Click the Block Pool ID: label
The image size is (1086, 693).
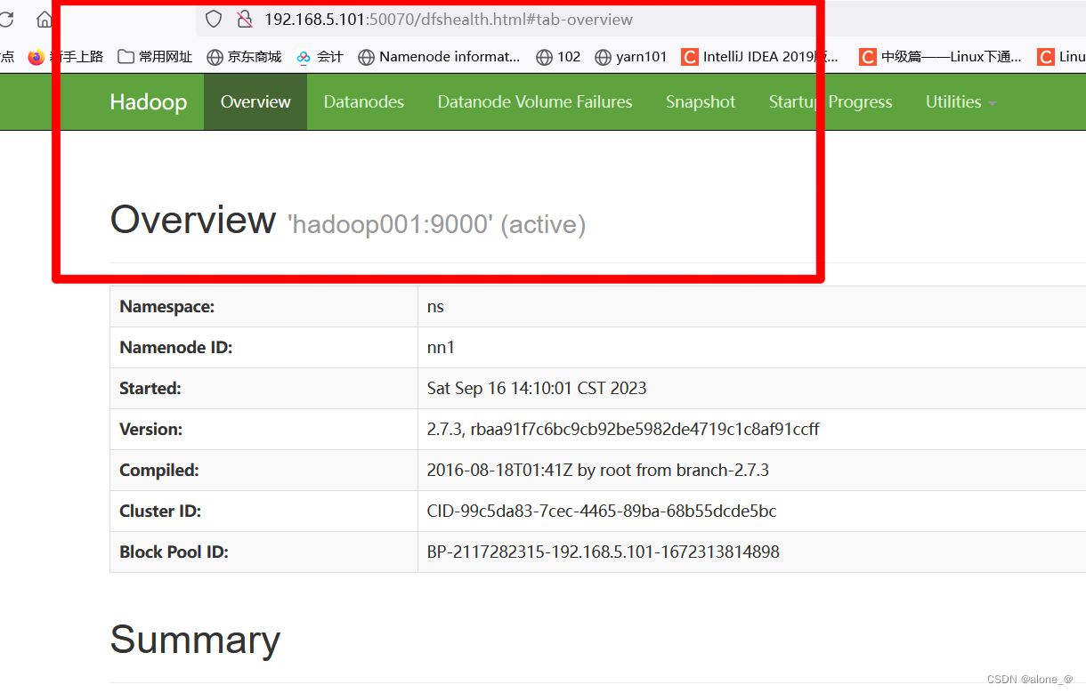pos(174,552)
